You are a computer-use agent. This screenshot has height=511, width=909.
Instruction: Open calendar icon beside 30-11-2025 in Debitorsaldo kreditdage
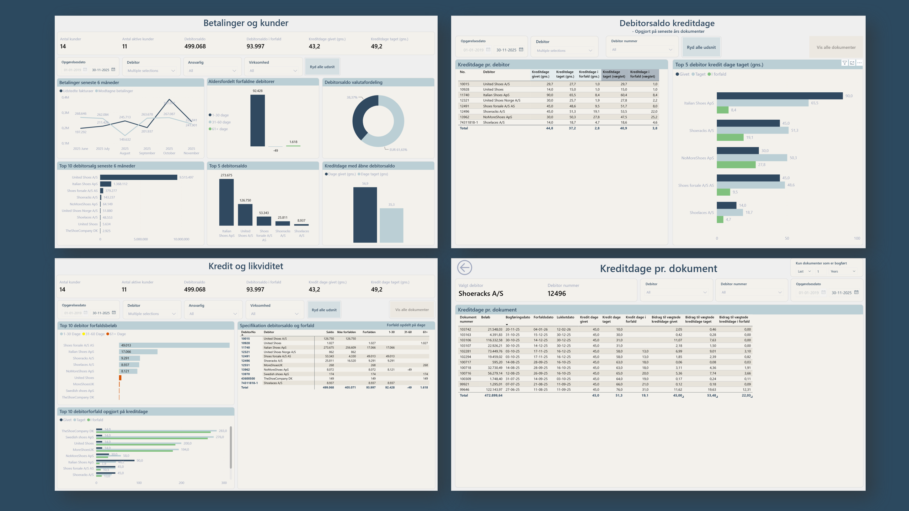pyautogui.click(x=521, y=49)
